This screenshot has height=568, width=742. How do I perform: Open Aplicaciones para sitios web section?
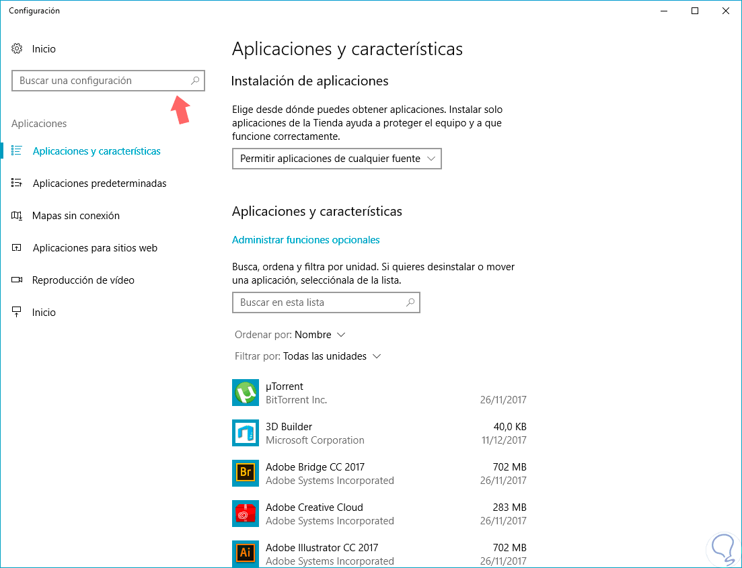click(x=95, y=248)
